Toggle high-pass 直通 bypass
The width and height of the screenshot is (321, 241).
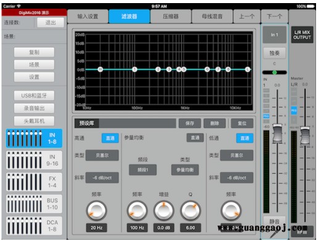[x=110, y=138]
